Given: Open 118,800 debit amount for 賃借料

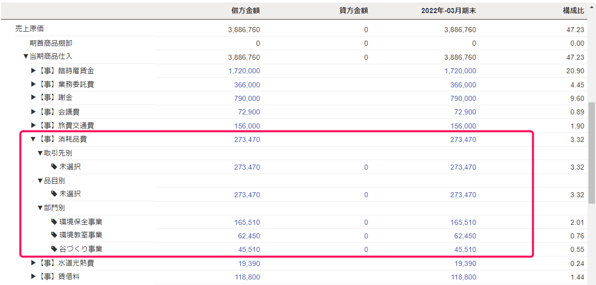Looking at the screenshot, I should click(x=247, y=277).
